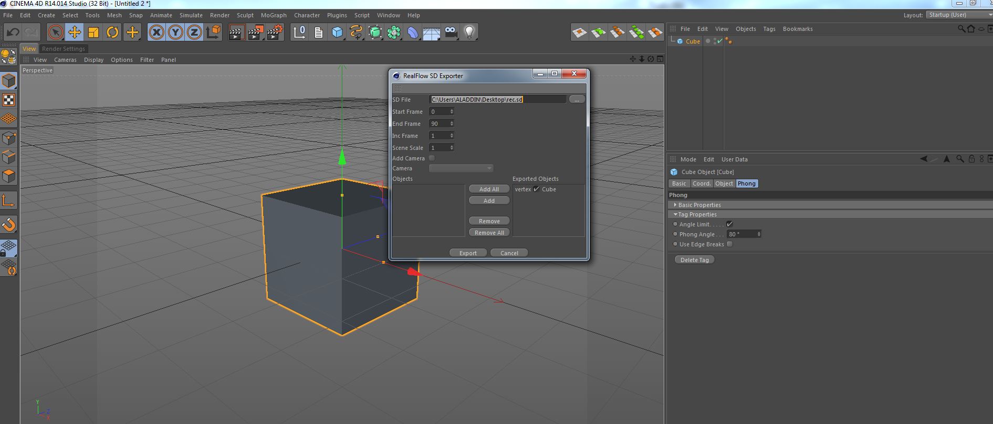Screen dimensions: 993x424
Task: Render the active view
Action: [236, 32]
